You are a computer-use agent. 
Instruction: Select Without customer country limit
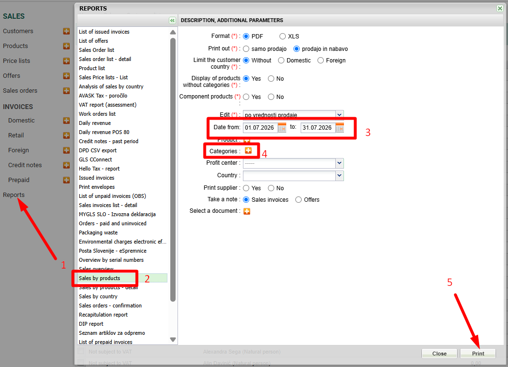click(x=246, y=61)
